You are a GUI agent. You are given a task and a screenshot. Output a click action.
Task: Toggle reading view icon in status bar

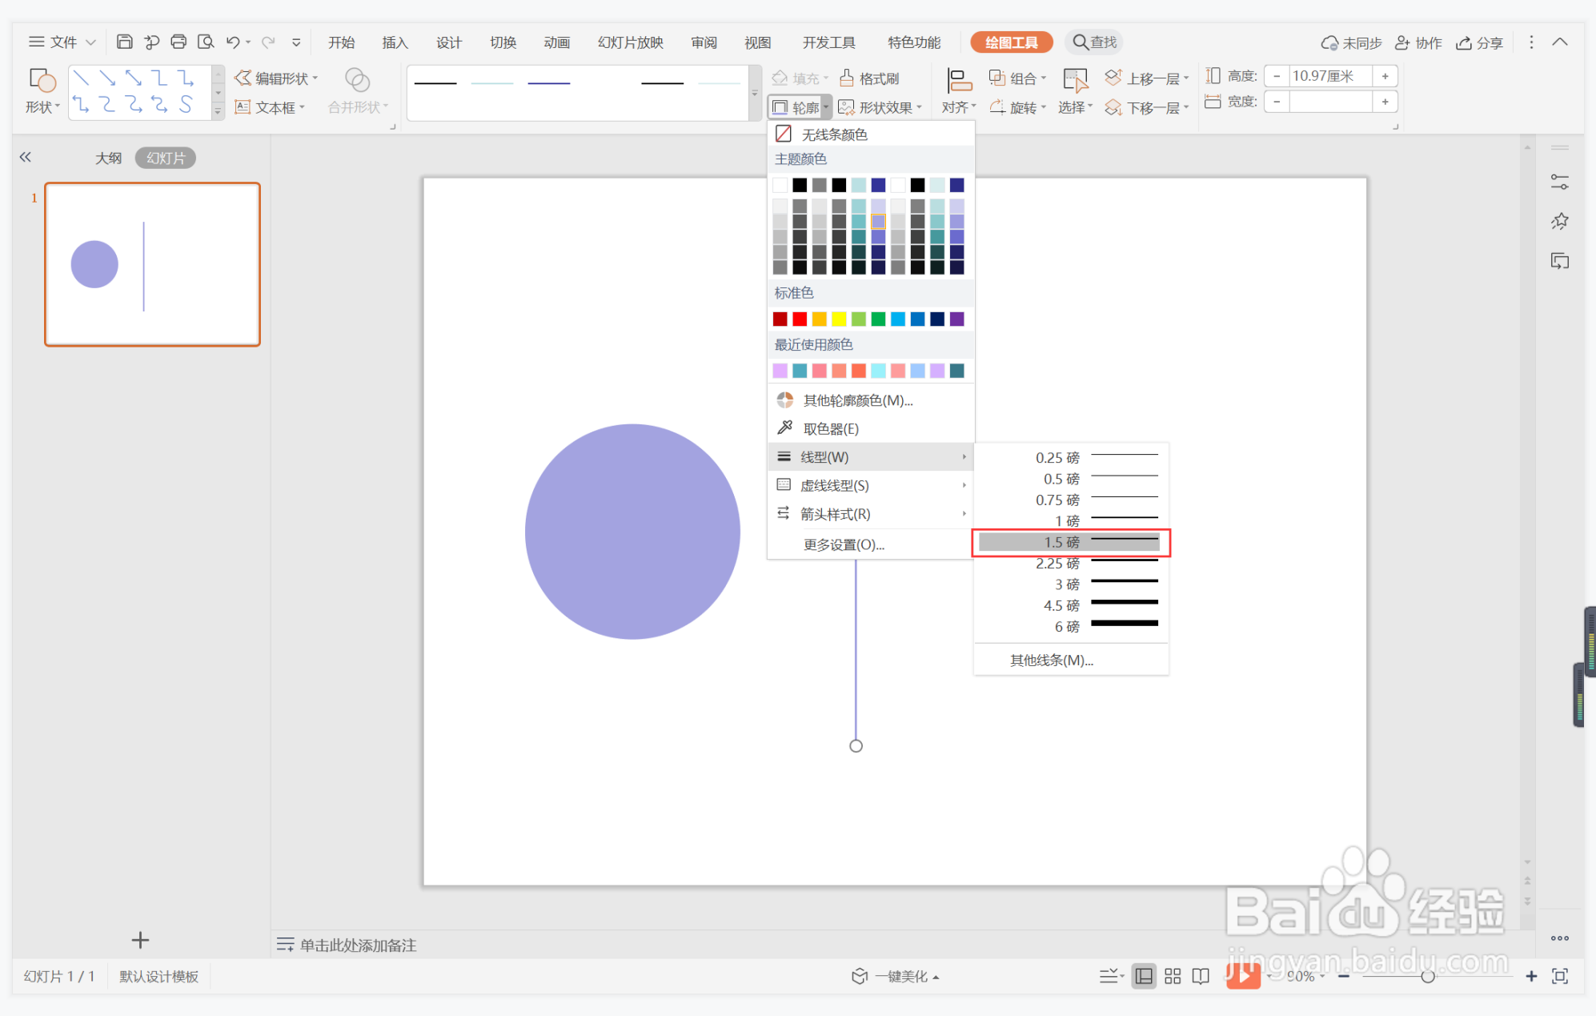point(1201,975)
